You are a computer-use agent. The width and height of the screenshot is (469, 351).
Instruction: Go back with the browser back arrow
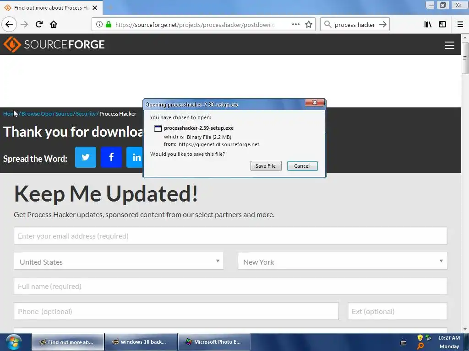pos(9,24)
